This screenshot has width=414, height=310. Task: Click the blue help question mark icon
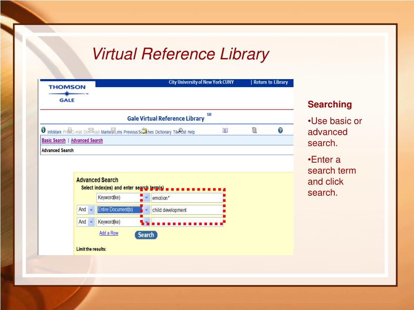pos(281,130)
